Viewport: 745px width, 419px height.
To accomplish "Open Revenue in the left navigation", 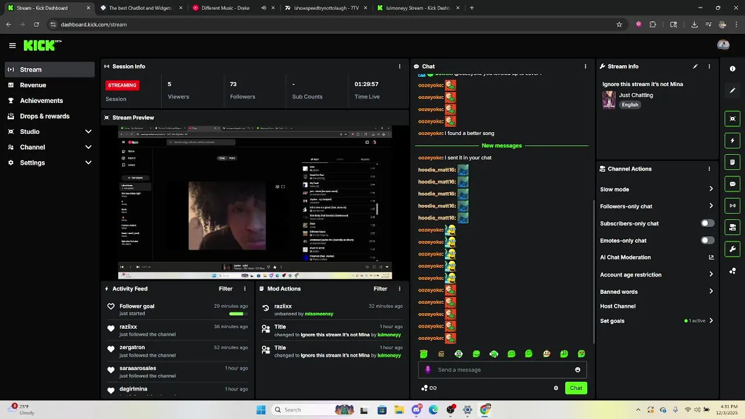I will pos(49,85).
